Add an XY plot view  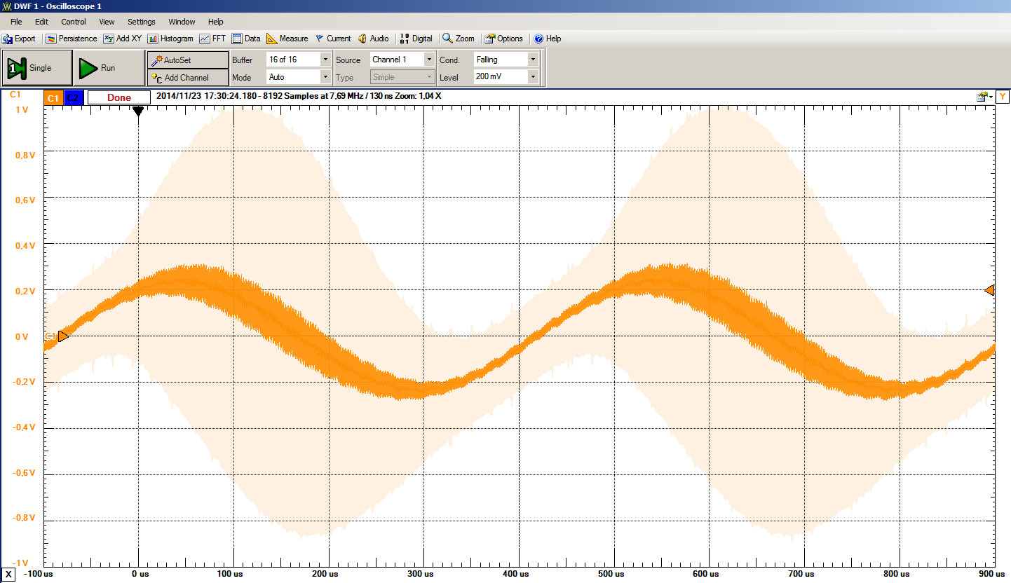tap(123, 39)
